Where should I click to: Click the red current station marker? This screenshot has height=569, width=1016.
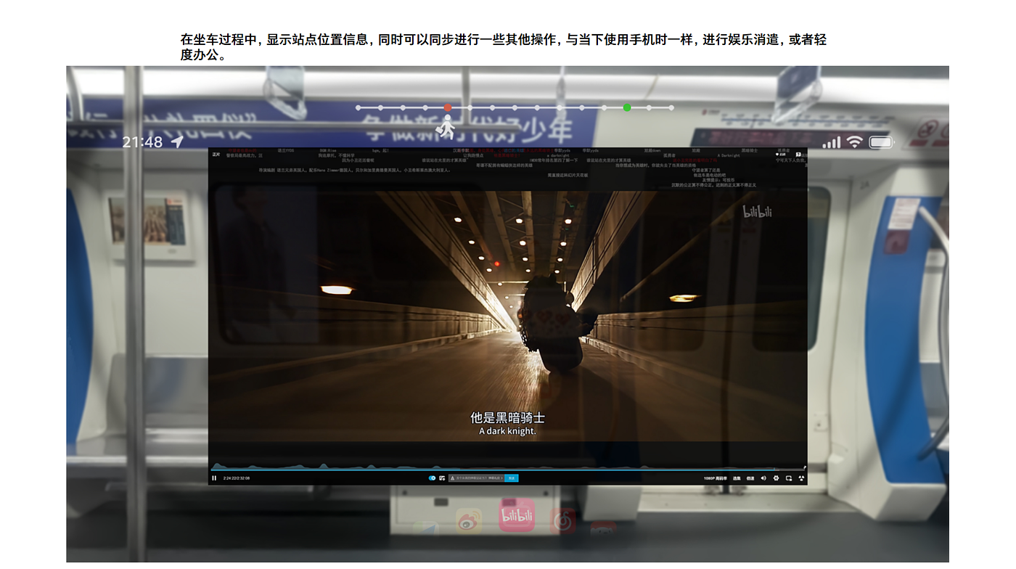pos(448,107)
